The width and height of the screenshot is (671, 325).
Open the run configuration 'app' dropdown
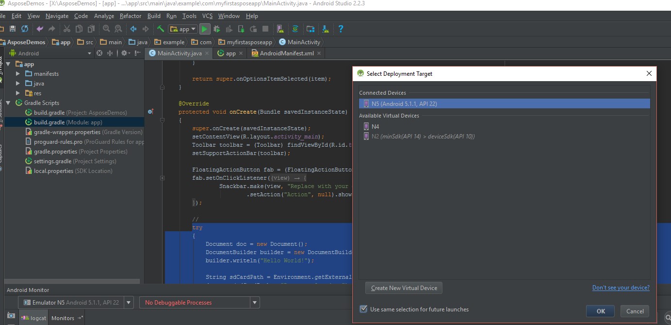[x=182, y=29]
